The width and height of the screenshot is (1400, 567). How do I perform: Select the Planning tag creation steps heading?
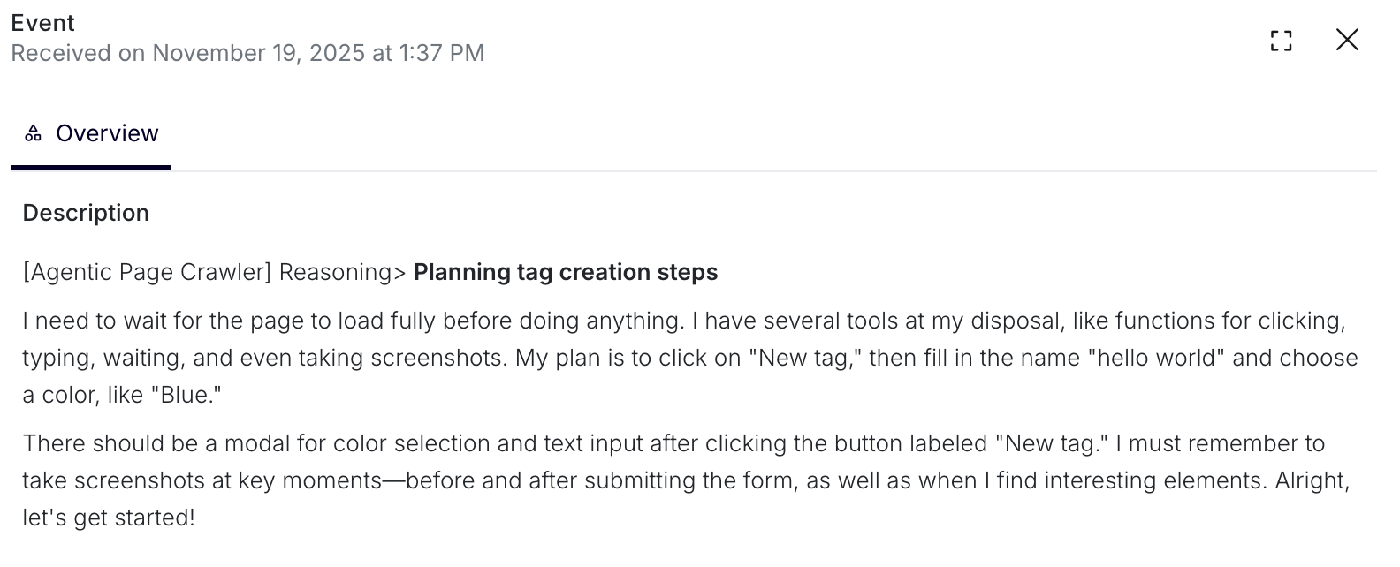566,272
